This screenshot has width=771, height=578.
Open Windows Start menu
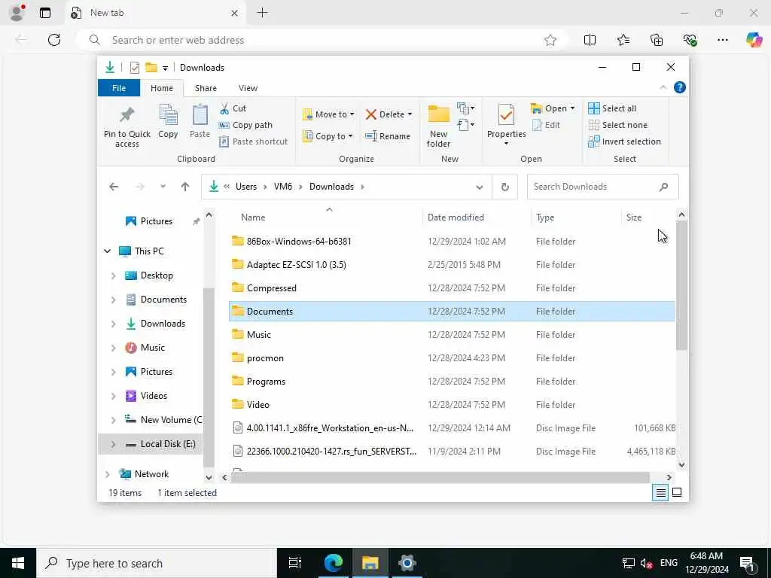pyautogui.click(x=18, y=563)
